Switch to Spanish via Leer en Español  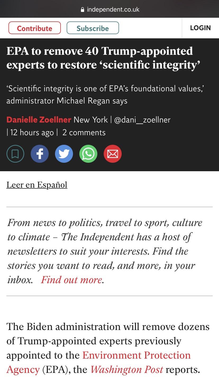(37, 185)
